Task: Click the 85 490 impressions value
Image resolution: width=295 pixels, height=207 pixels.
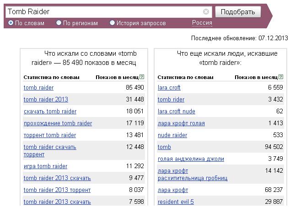Action: tap(135, 87)
